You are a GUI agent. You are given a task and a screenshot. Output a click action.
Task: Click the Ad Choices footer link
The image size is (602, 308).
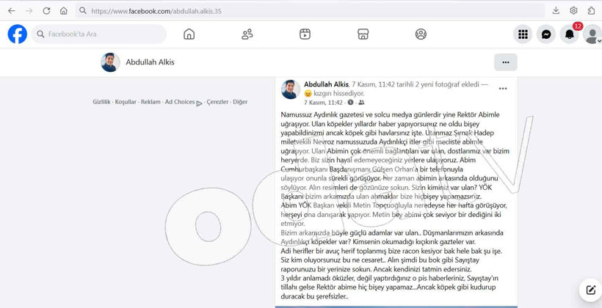tap(180, 102)
